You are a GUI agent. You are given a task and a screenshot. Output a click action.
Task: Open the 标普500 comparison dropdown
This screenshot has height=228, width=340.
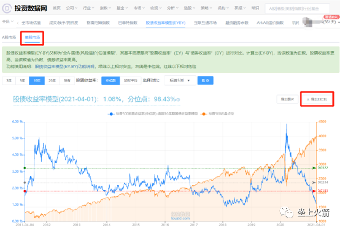pos(180,80)
